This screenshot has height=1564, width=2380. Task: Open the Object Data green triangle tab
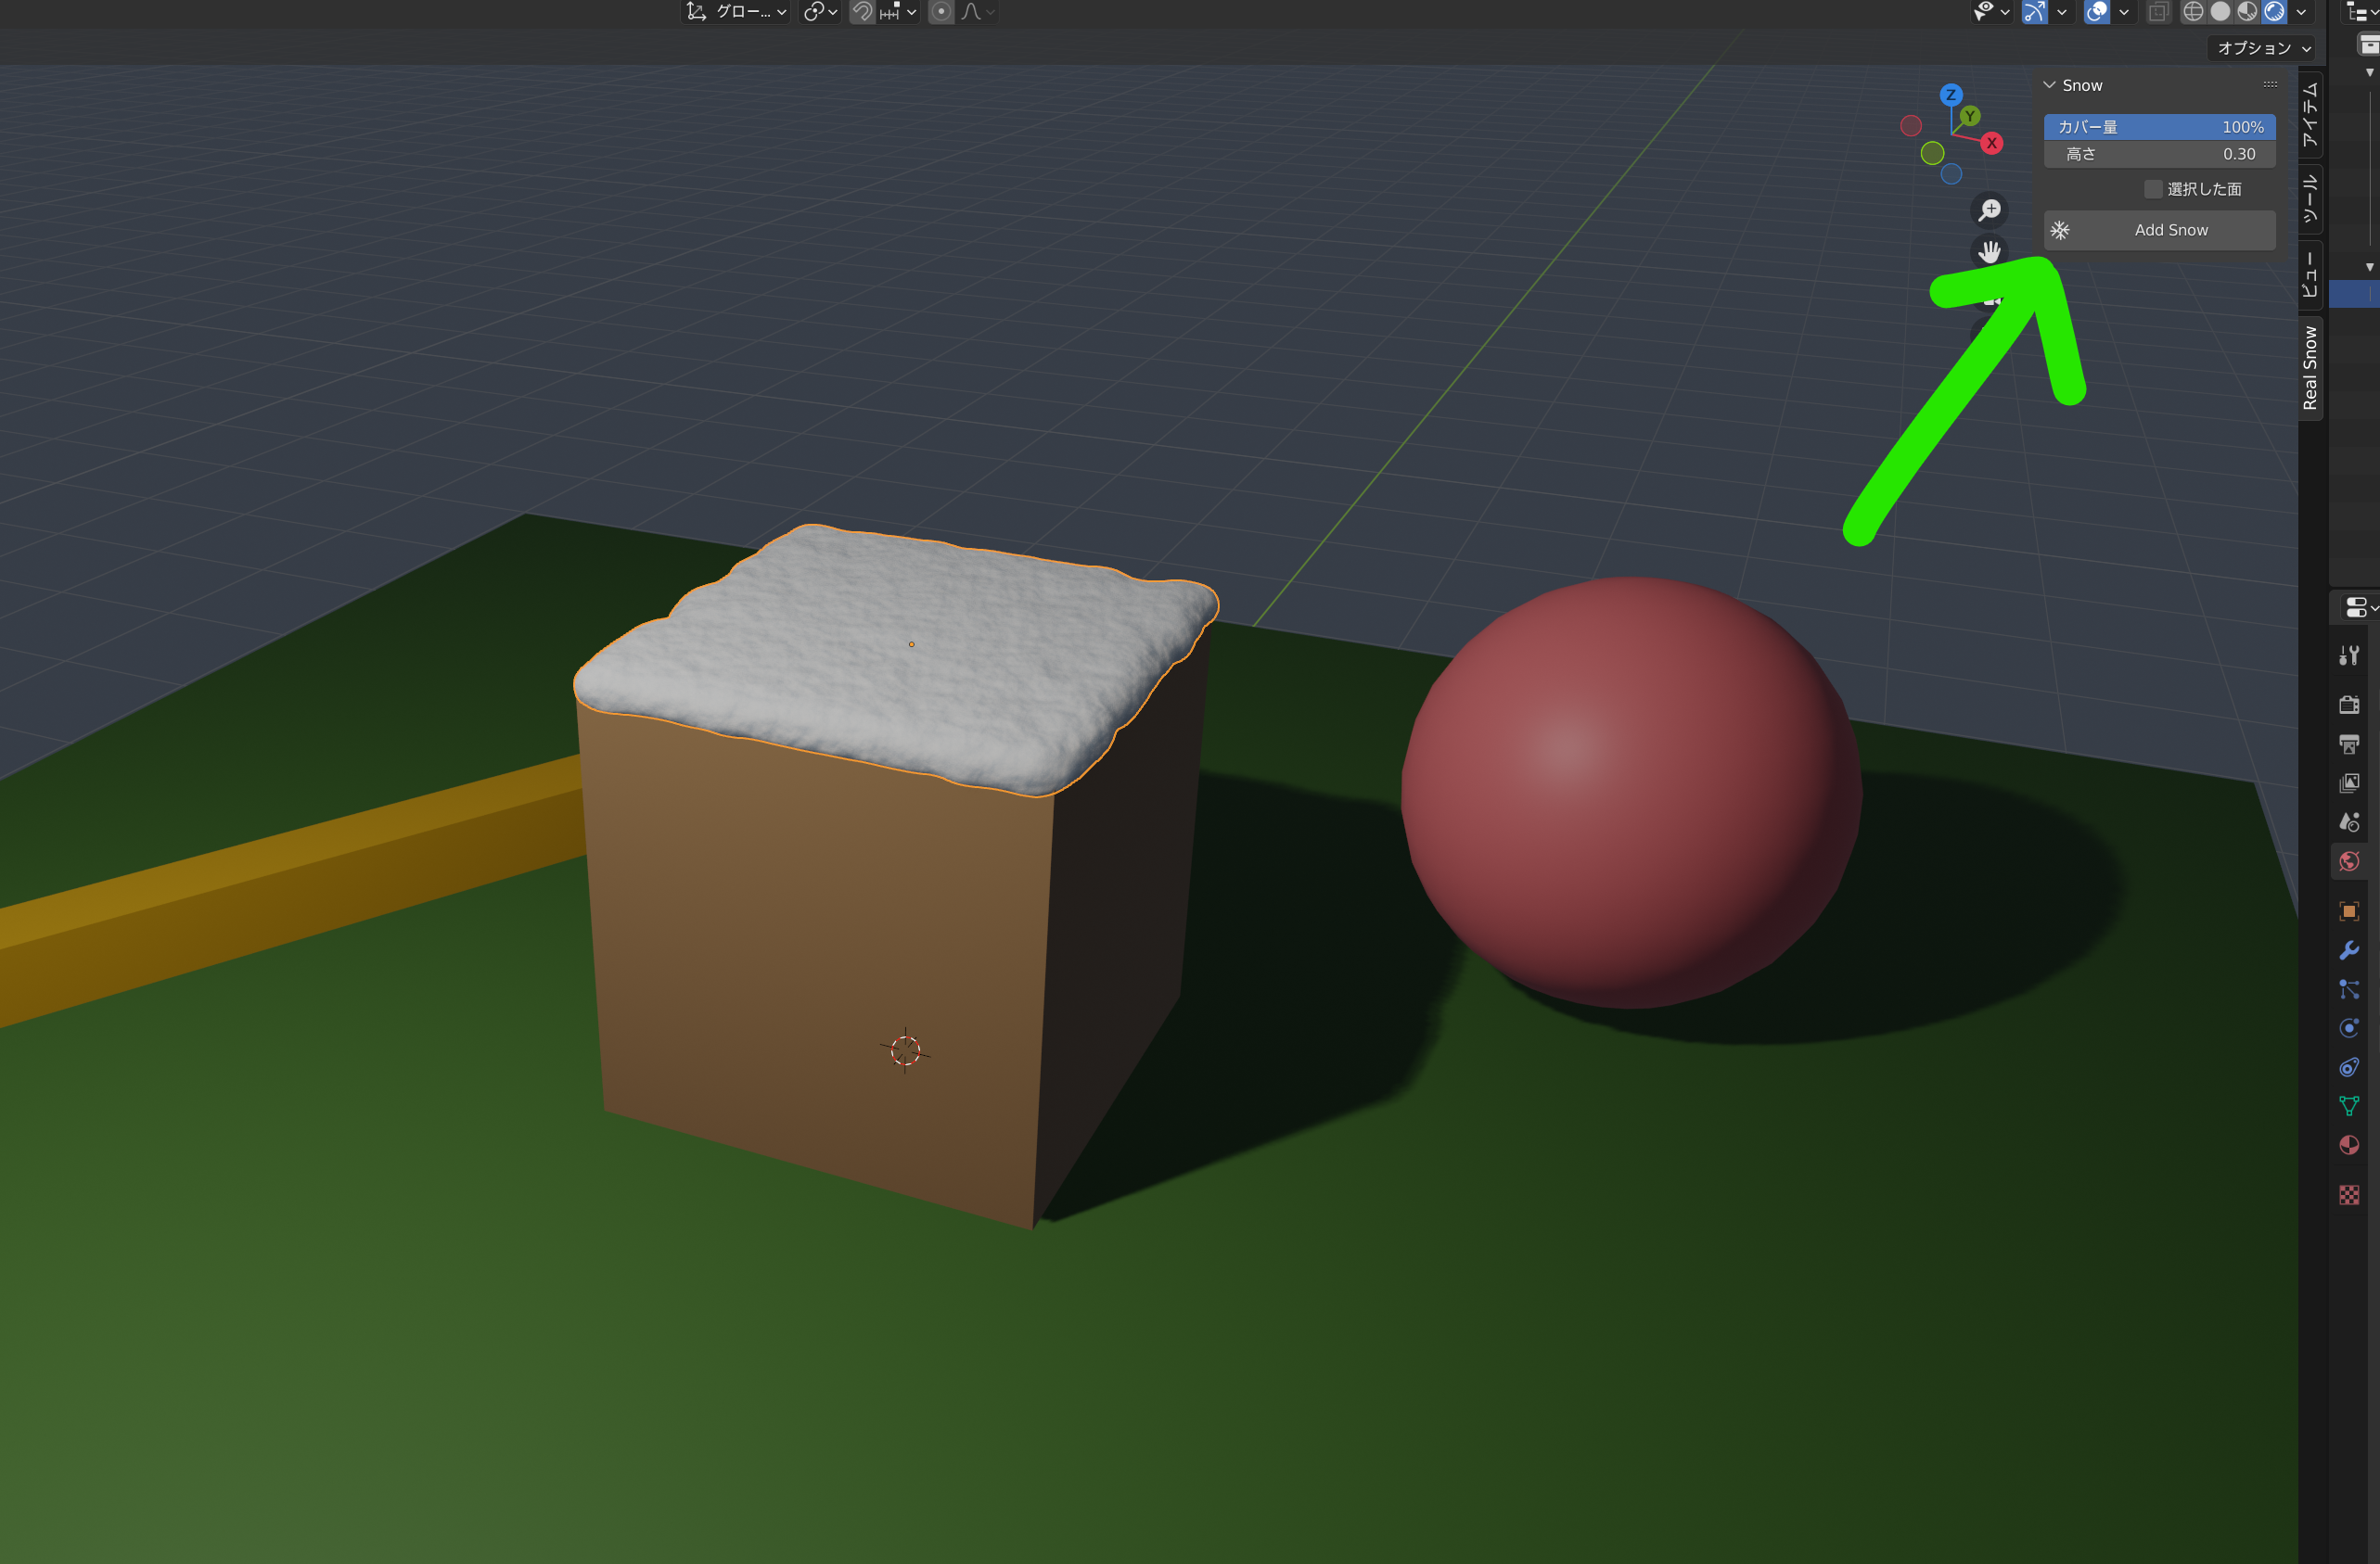[2348, 1105]
